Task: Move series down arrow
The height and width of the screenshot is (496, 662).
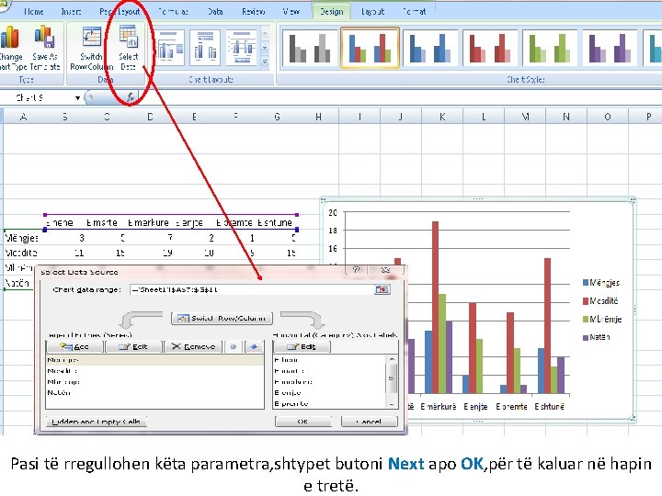Action: (x=254, y=346)
